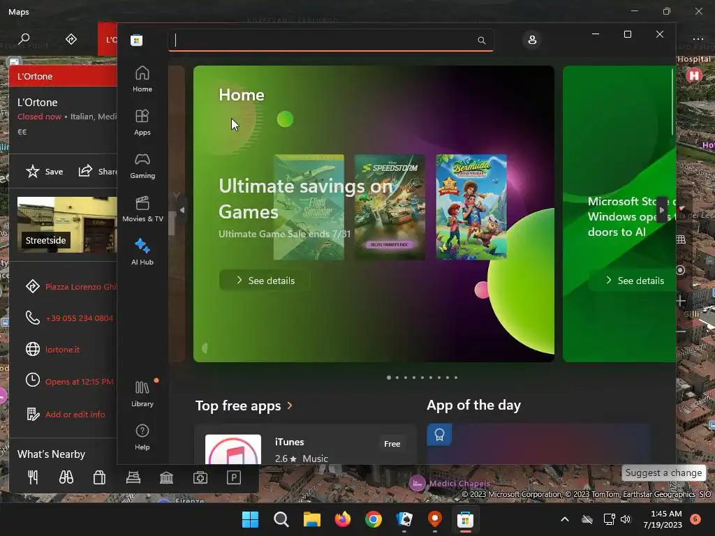Screen dimensions: 715x536
Task: Switch to Maps app on taskbar
Action: tap(435, 519)
